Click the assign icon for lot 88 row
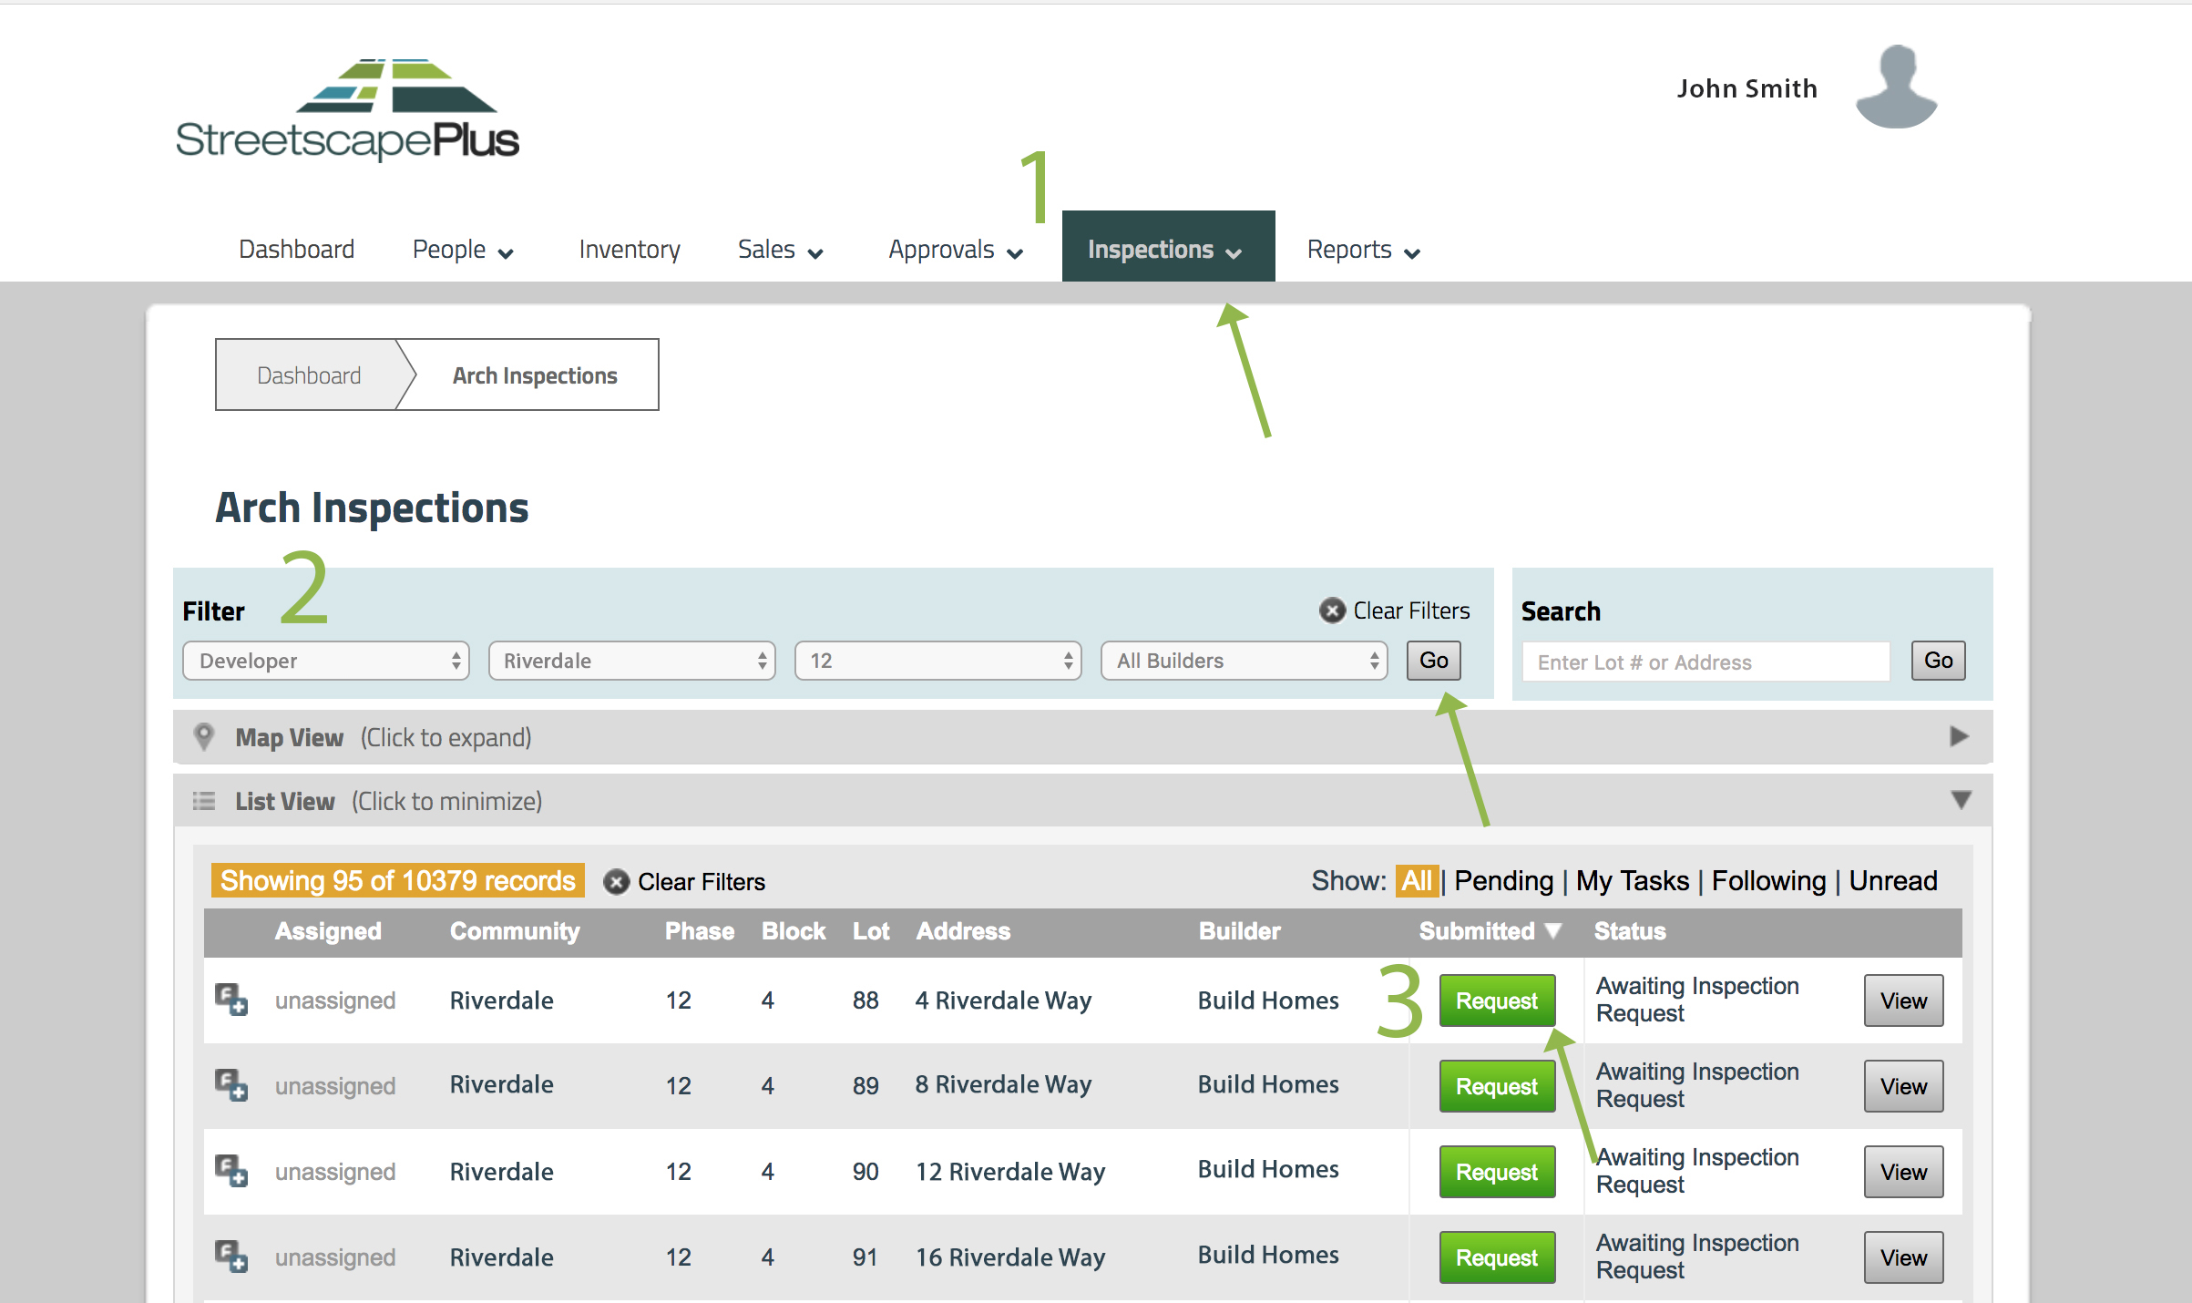 [230, 1000]
